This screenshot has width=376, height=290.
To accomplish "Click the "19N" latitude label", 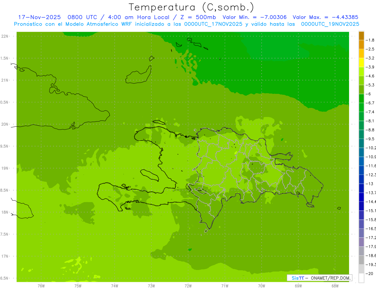I will coord(5,168).
